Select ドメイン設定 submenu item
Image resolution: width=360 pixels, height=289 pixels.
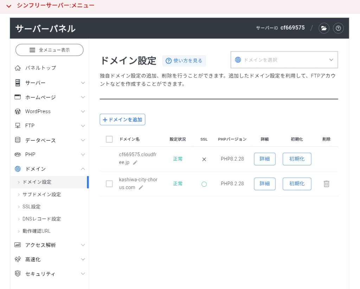click(49, 182)
